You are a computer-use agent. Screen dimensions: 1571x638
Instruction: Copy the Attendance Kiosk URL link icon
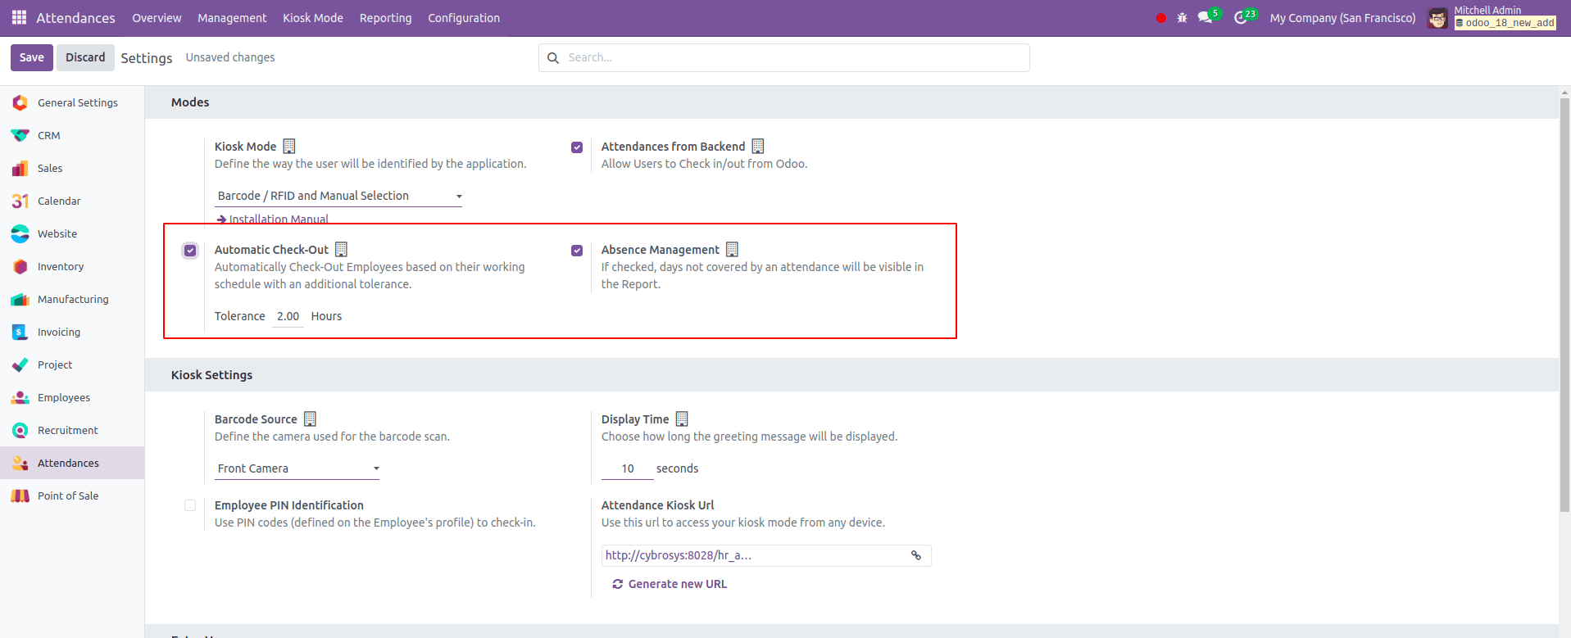(x=915, y=555)
